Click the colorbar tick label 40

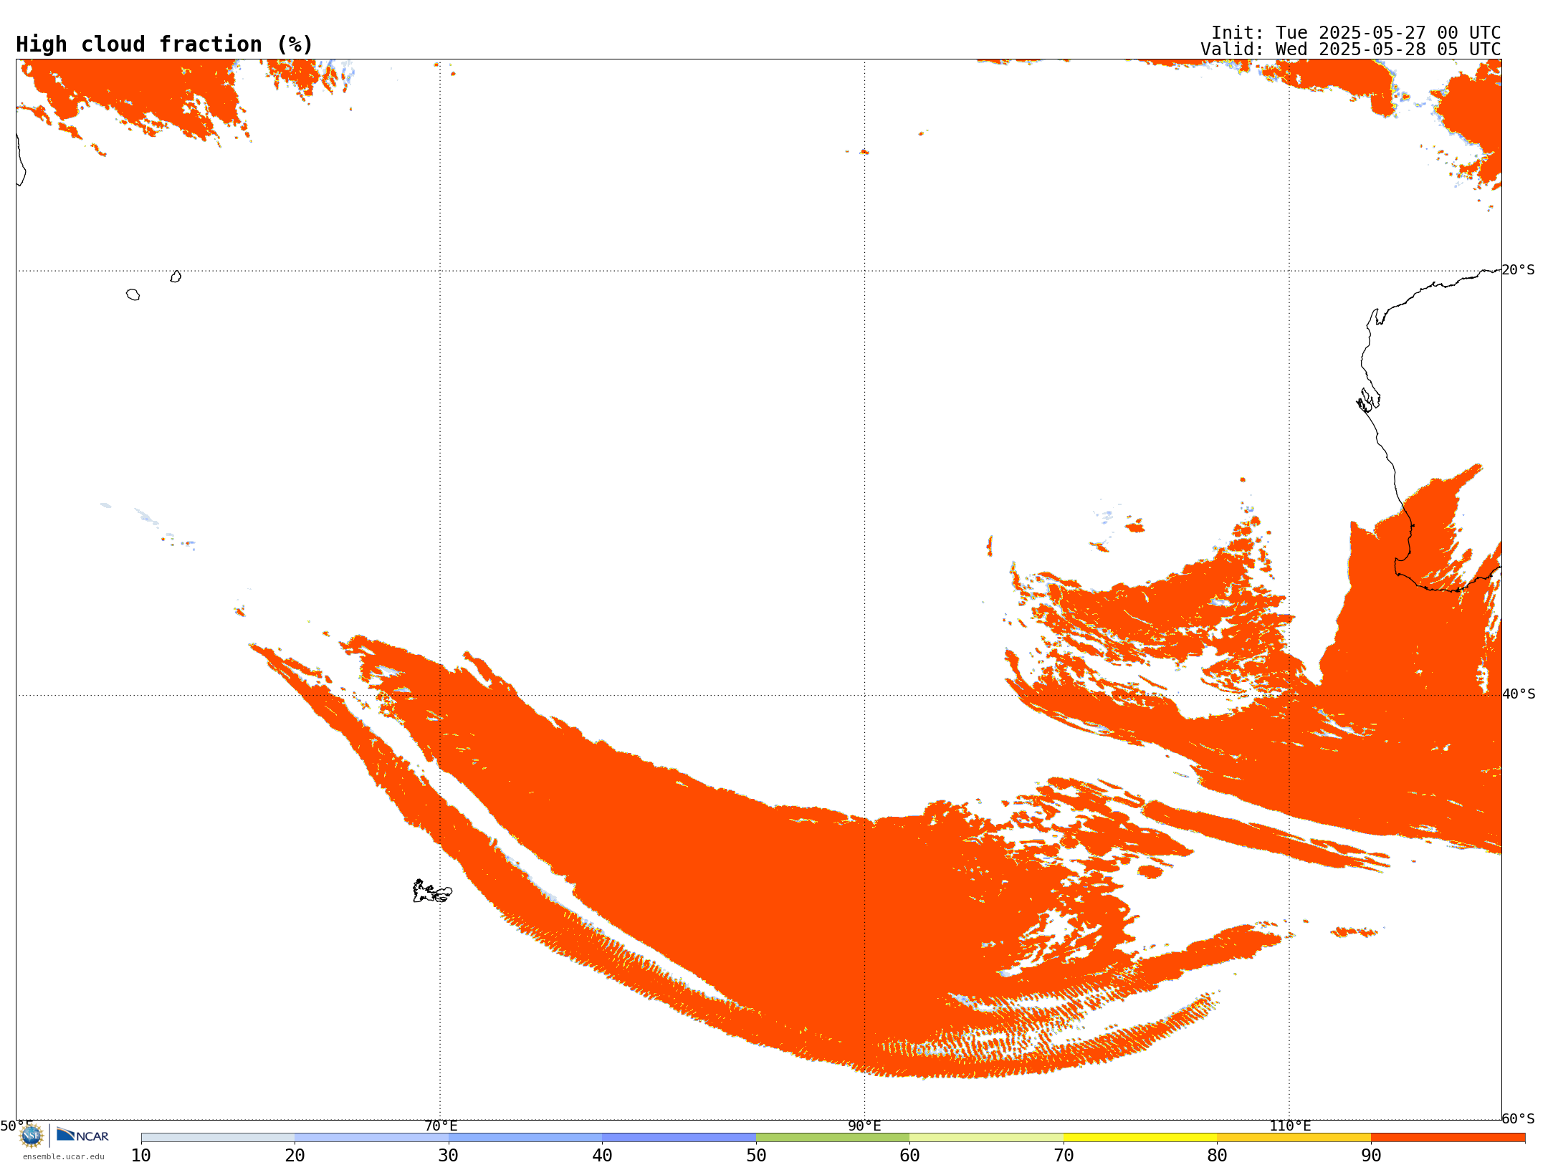602,1156
